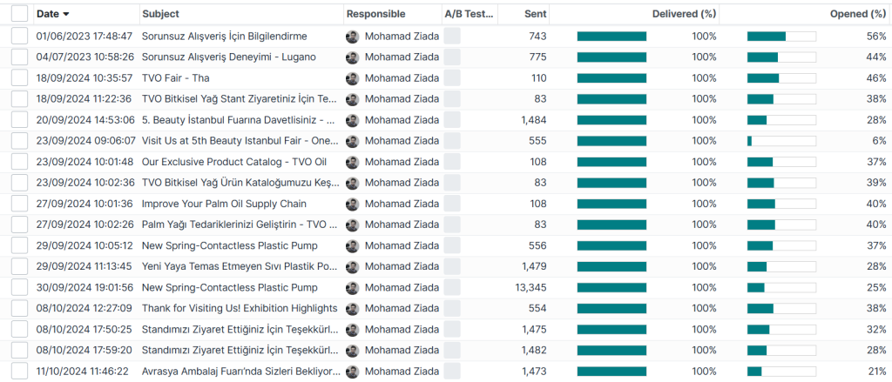This screenshot has width=892, height=382.
Task: Click avatar on Thank for Visiting Us row
Action: click(x=352, y=309)
